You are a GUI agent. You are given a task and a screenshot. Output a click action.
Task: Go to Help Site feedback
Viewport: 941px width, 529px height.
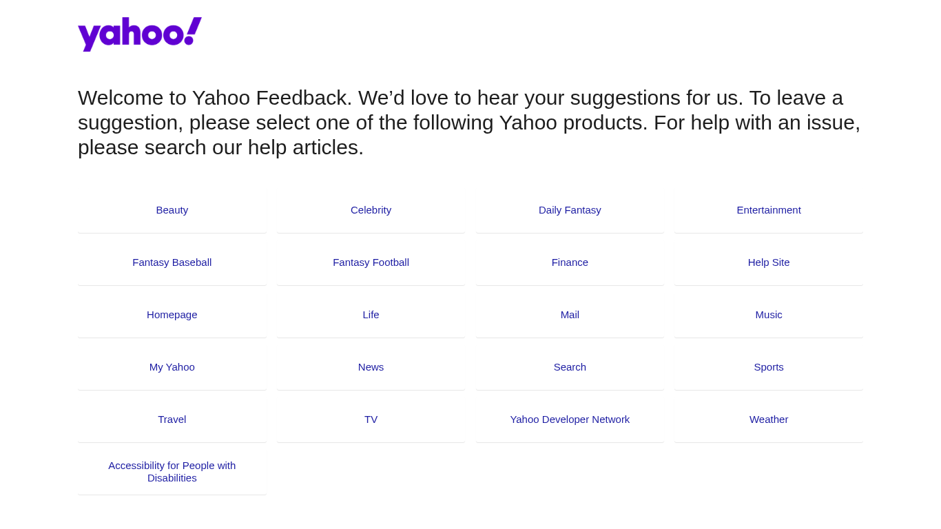click(x=769, y=262)
